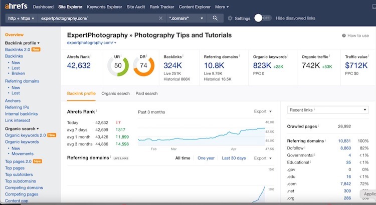Open Referring IPs report
Viewport: 376px width, 205px height.
coord(17,107)
